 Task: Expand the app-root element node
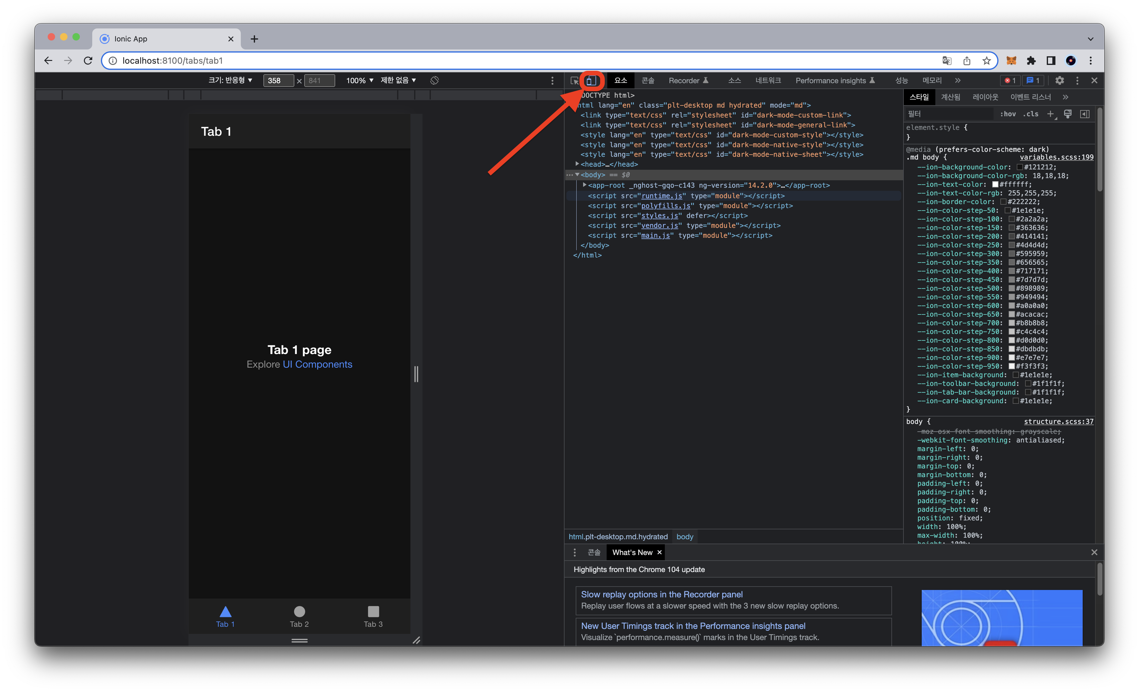(584, 185)
